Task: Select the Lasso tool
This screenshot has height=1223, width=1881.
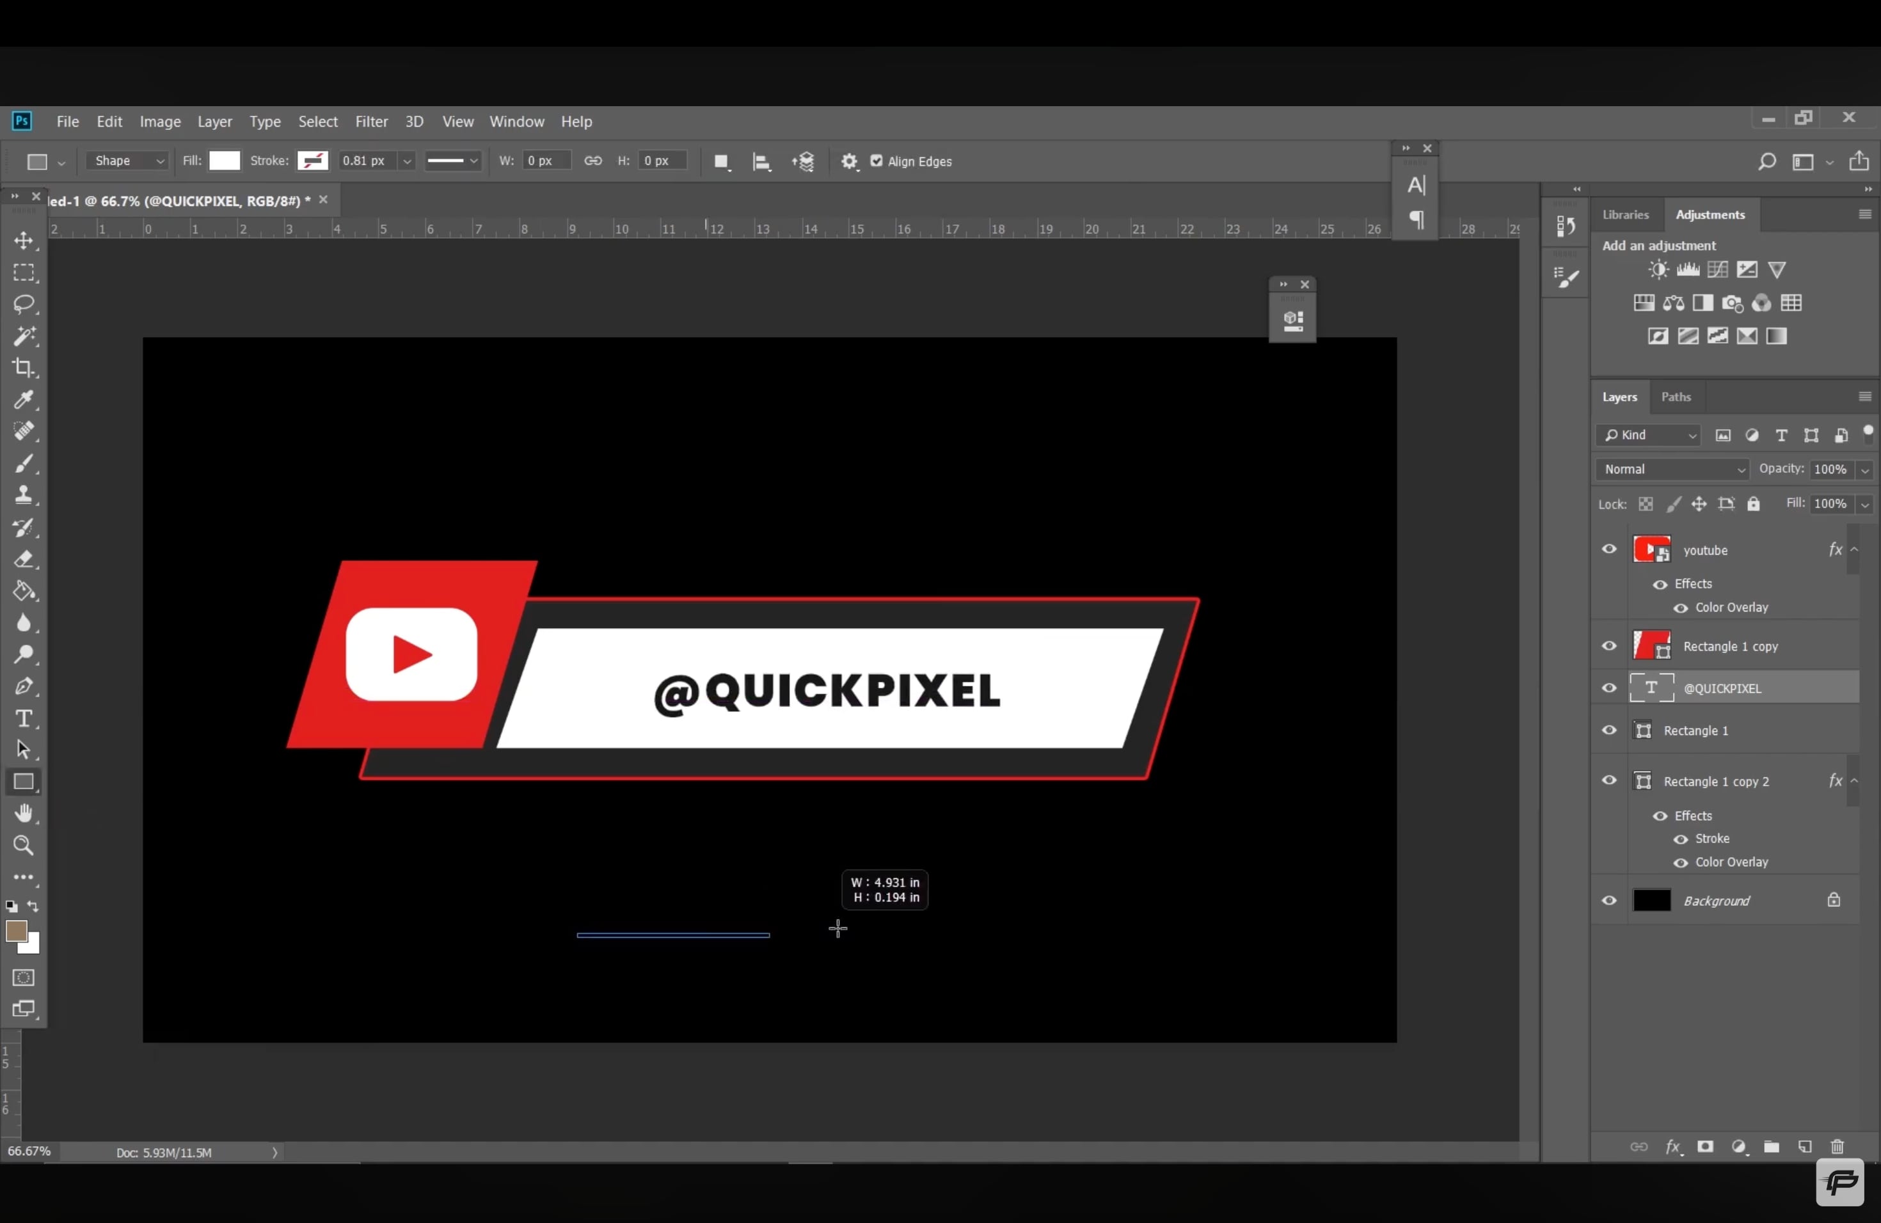Action: pos(24,304)
